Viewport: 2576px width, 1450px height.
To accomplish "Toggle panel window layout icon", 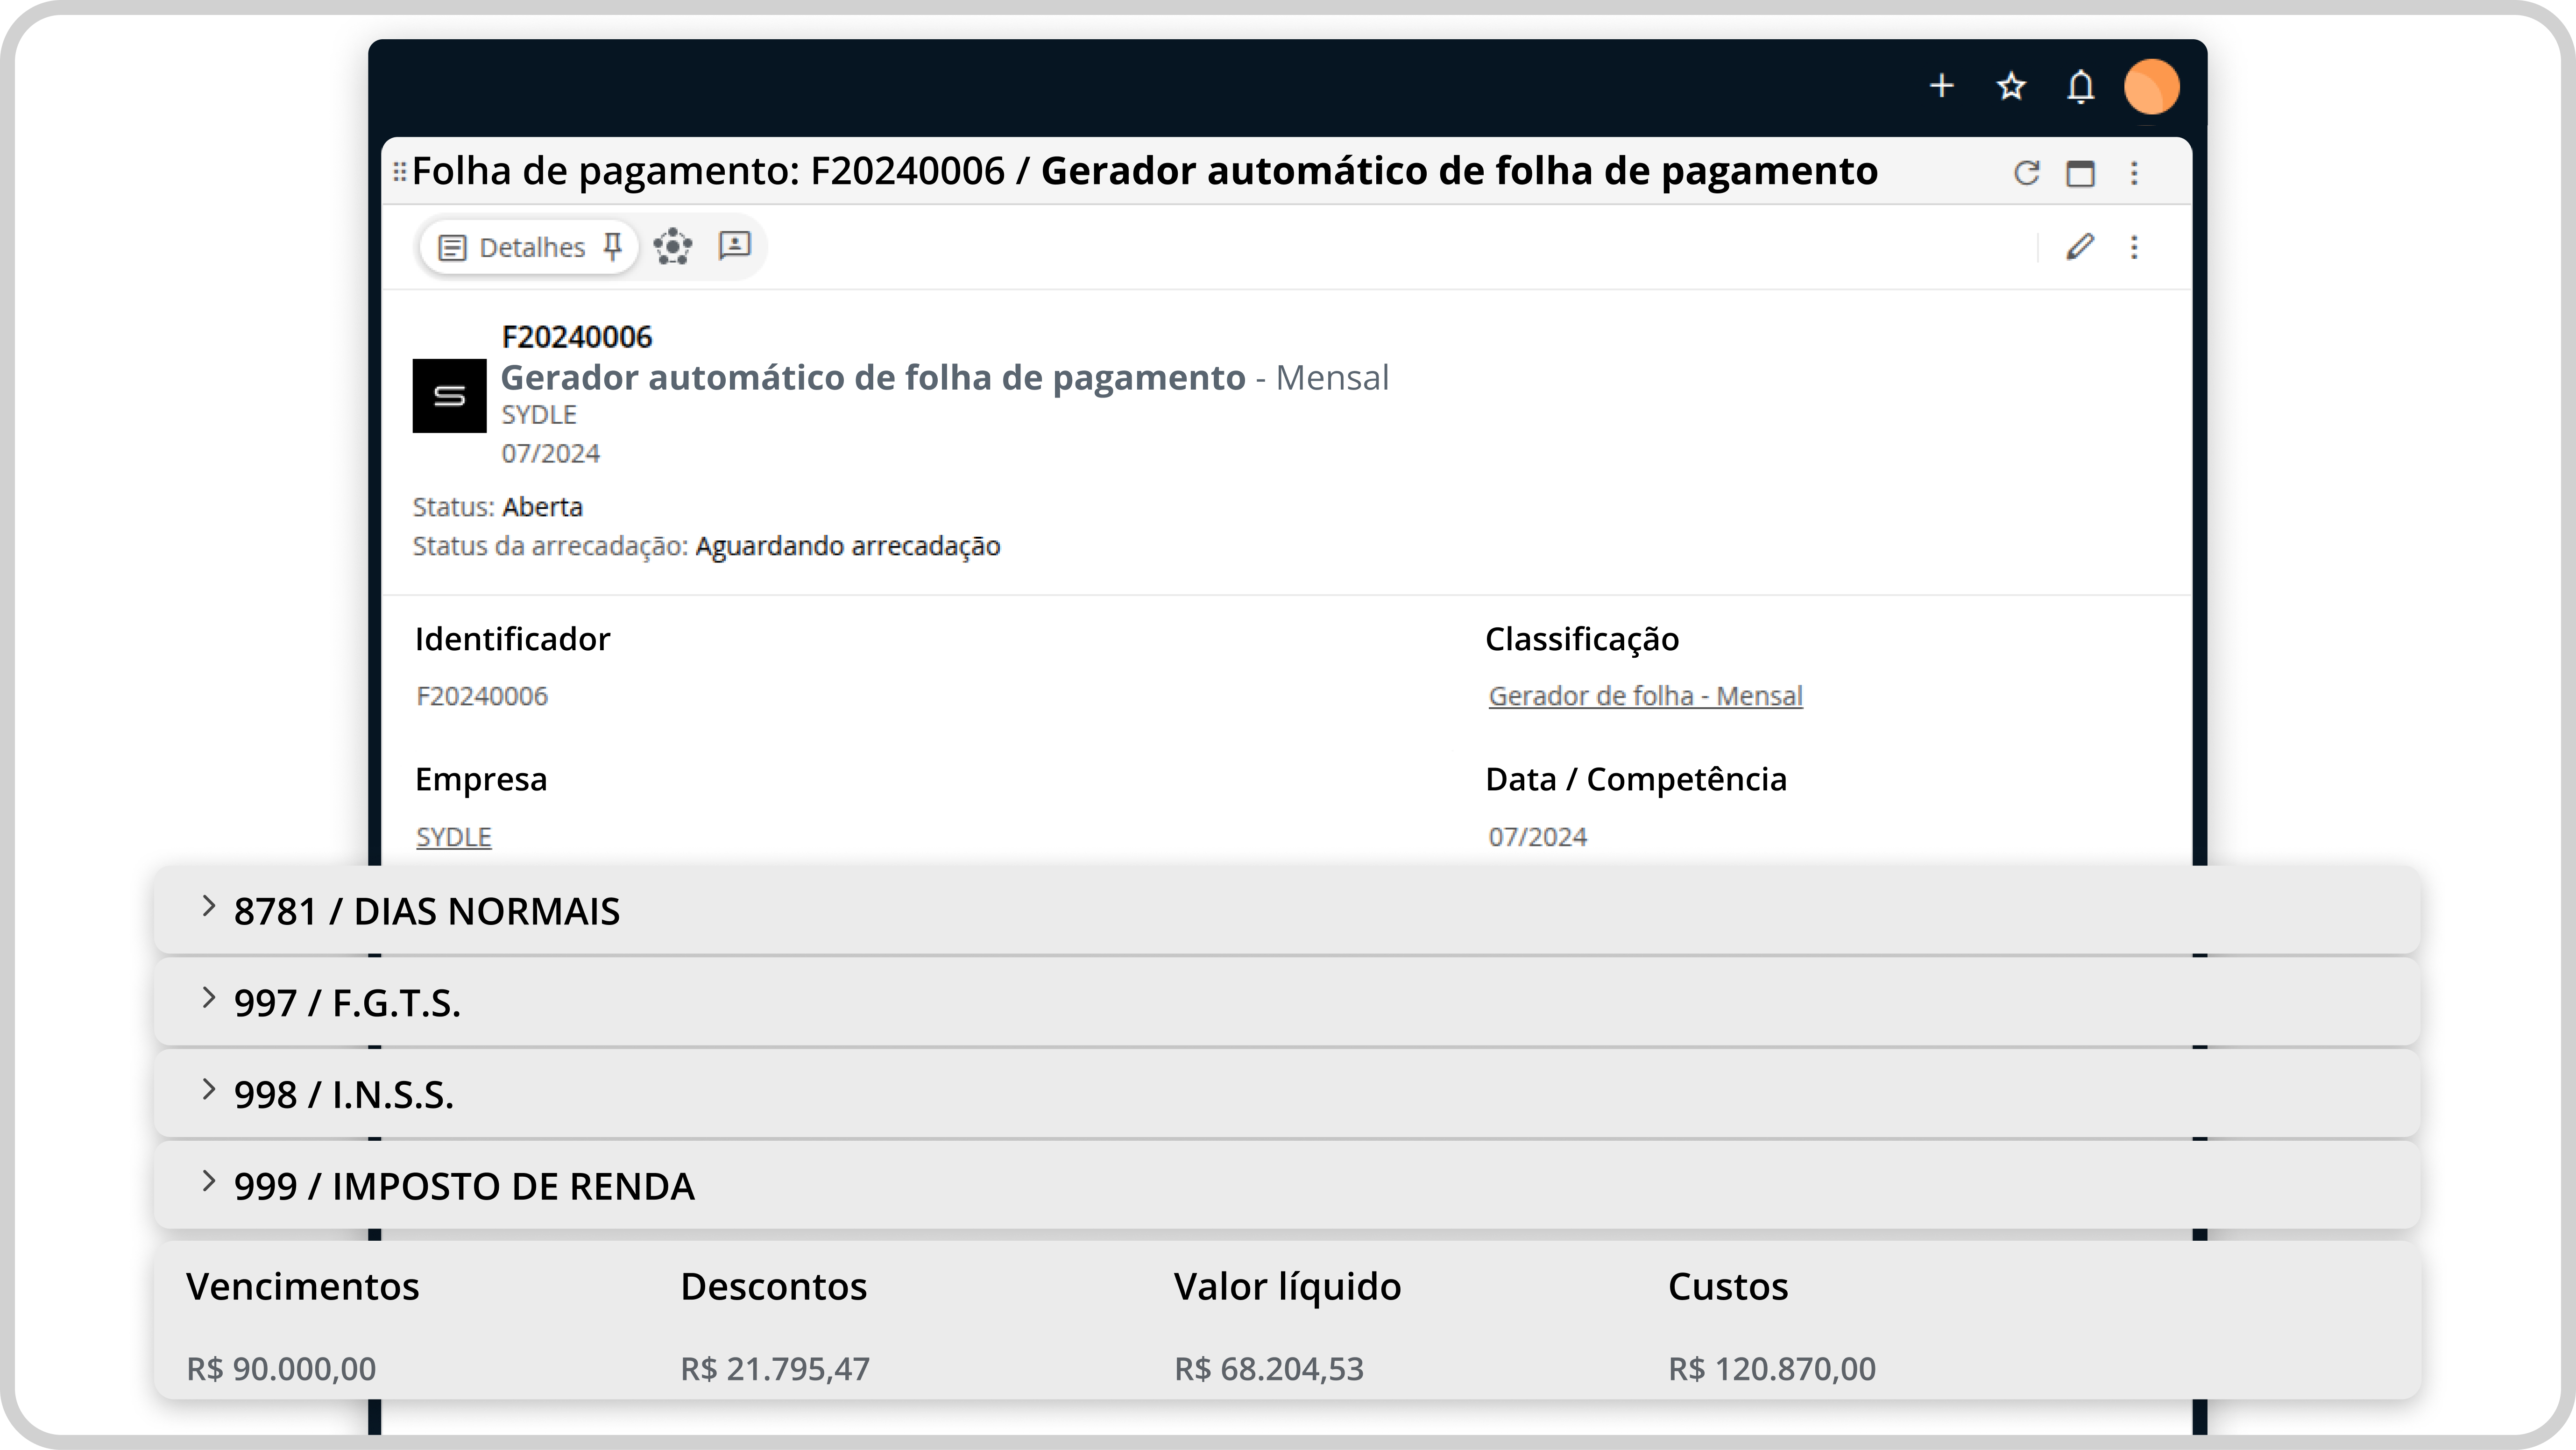I will pyautogui.click(x=2080, y=173).
